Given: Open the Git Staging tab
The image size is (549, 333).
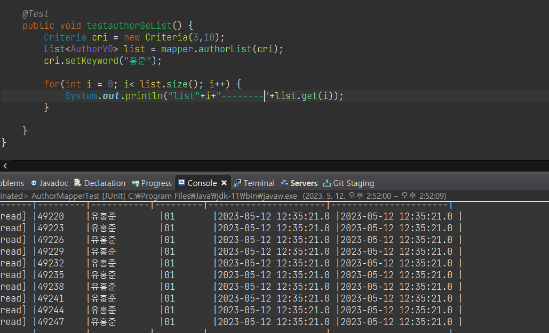Looking at the screenshot, I should pos(349,183).
